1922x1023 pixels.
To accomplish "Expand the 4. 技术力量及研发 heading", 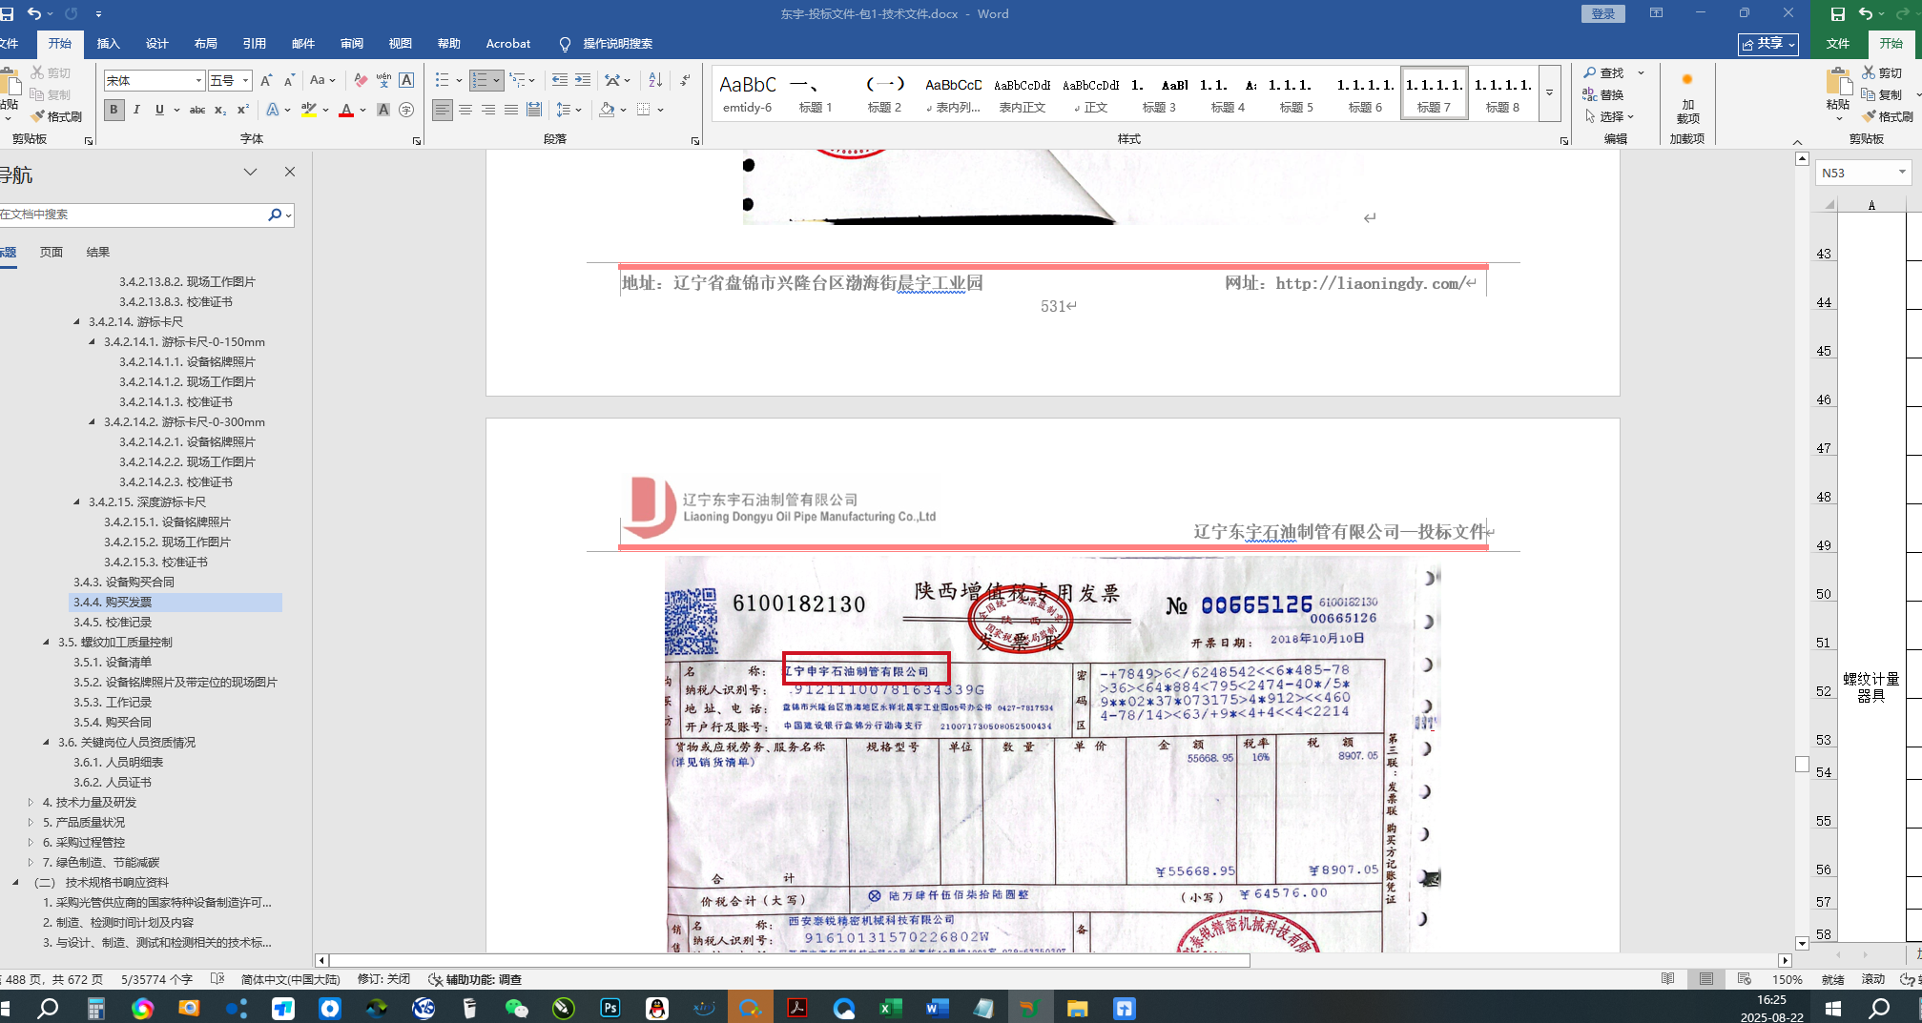I will pos(31,803).
